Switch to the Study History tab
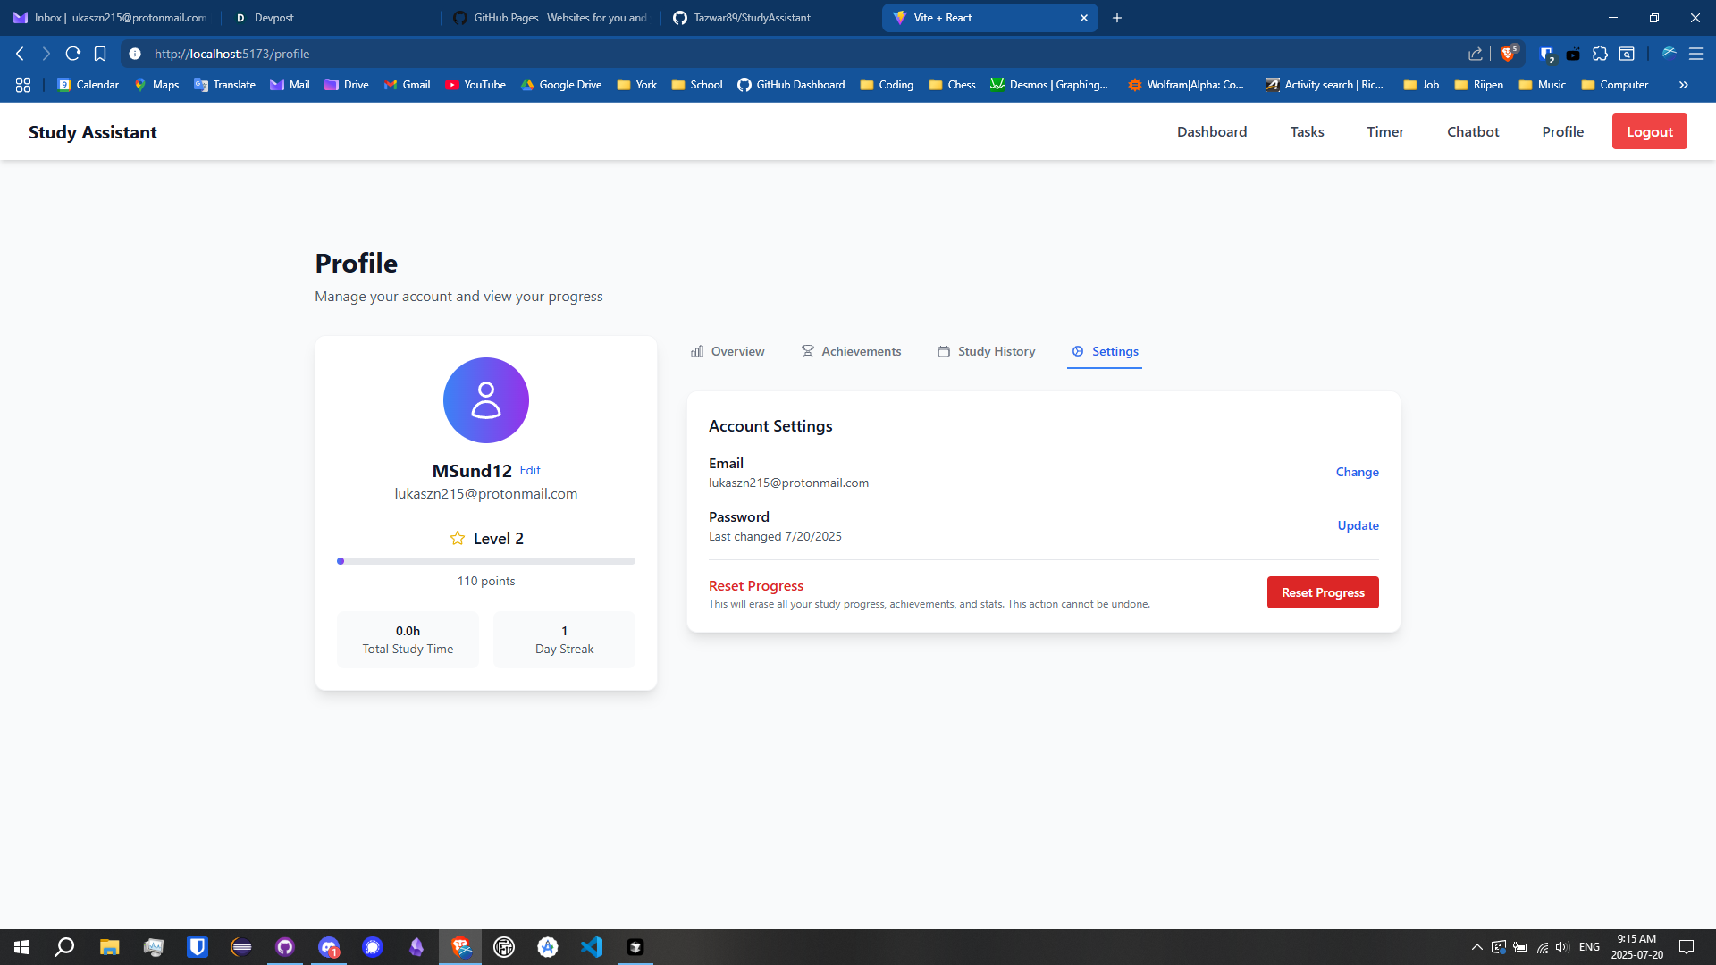 (986, 351)
